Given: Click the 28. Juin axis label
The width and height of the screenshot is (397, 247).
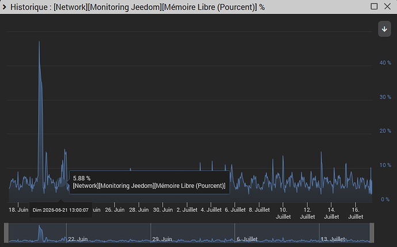Looking at the screenshot, I should pyautogui.click(x=139, y=210).
